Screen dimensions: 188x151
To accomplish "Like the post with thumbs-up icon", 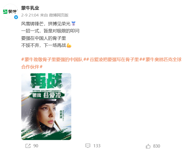I will (x=148, y=146).
